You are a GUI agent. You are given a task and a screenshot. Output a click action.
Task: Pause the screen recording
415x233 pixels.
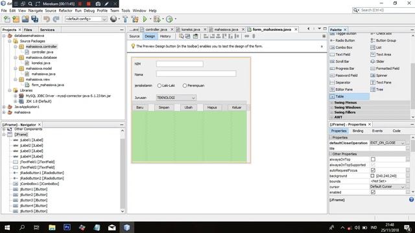(80, 4)
